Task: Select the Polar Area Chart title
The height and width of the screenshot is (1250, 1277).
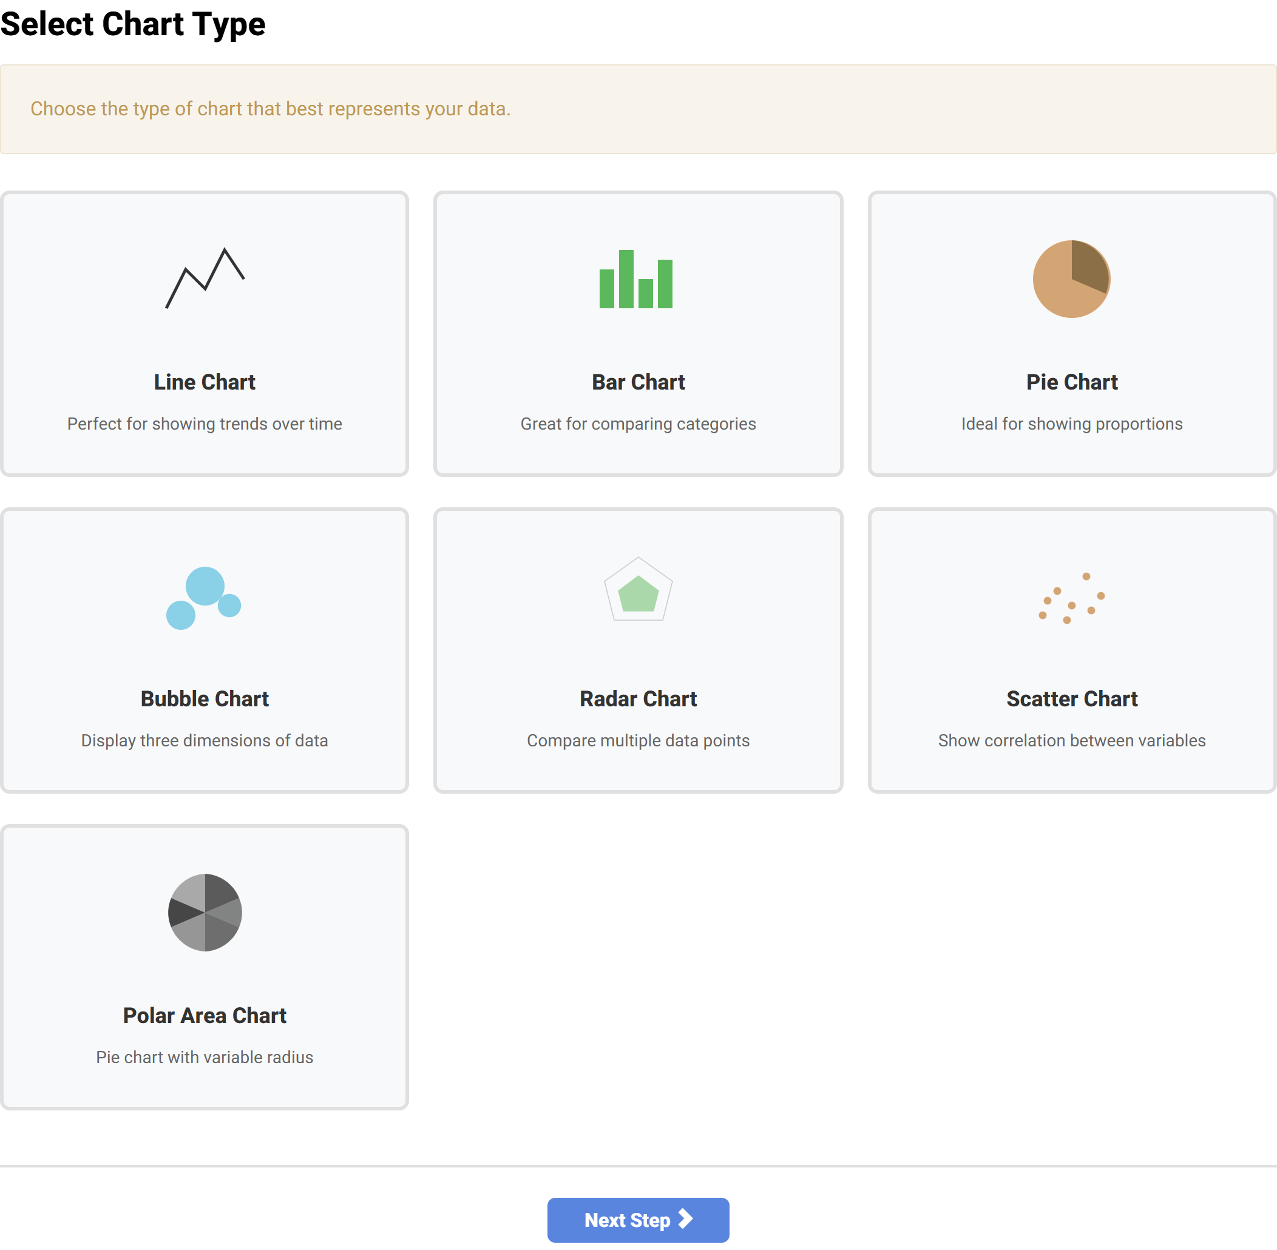Action: (x=205, y=1016)
